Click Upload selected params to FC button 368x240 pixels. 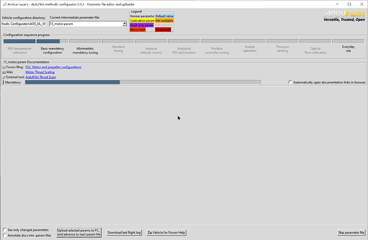click(79, 233)
